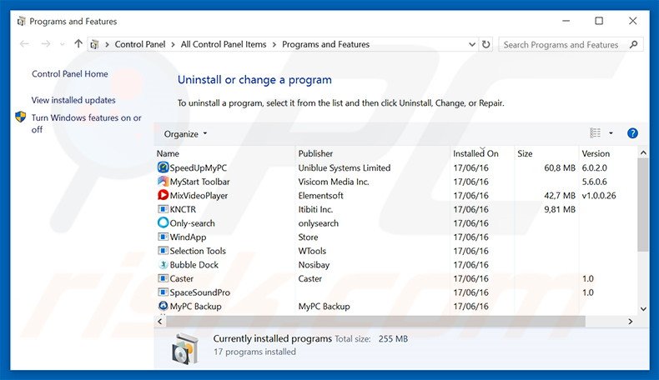Go up one level with up arrow
The width and height of the screenshot is (659, 380).
[x=78, y=43]
